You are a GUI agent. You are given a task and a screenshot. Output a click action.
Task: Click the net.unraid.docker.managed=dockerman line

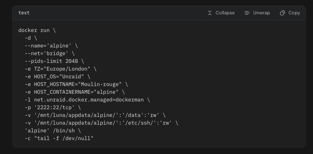(x=87, y=100)
